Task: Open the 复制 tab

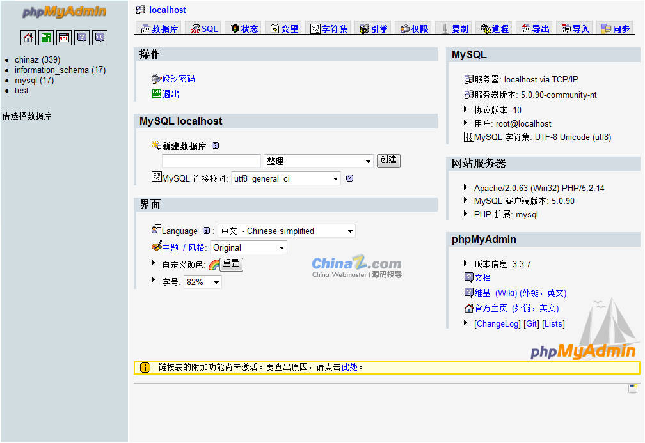Action: click(x=454, y=28)
